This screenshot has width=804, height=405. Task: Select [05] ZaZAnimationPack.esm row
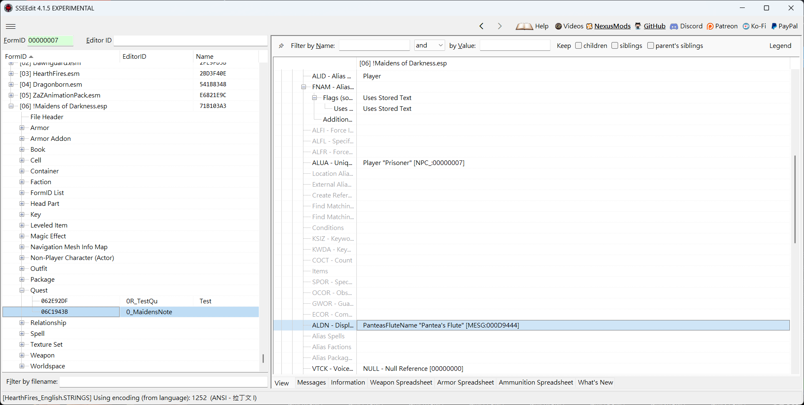pos(130,95)
